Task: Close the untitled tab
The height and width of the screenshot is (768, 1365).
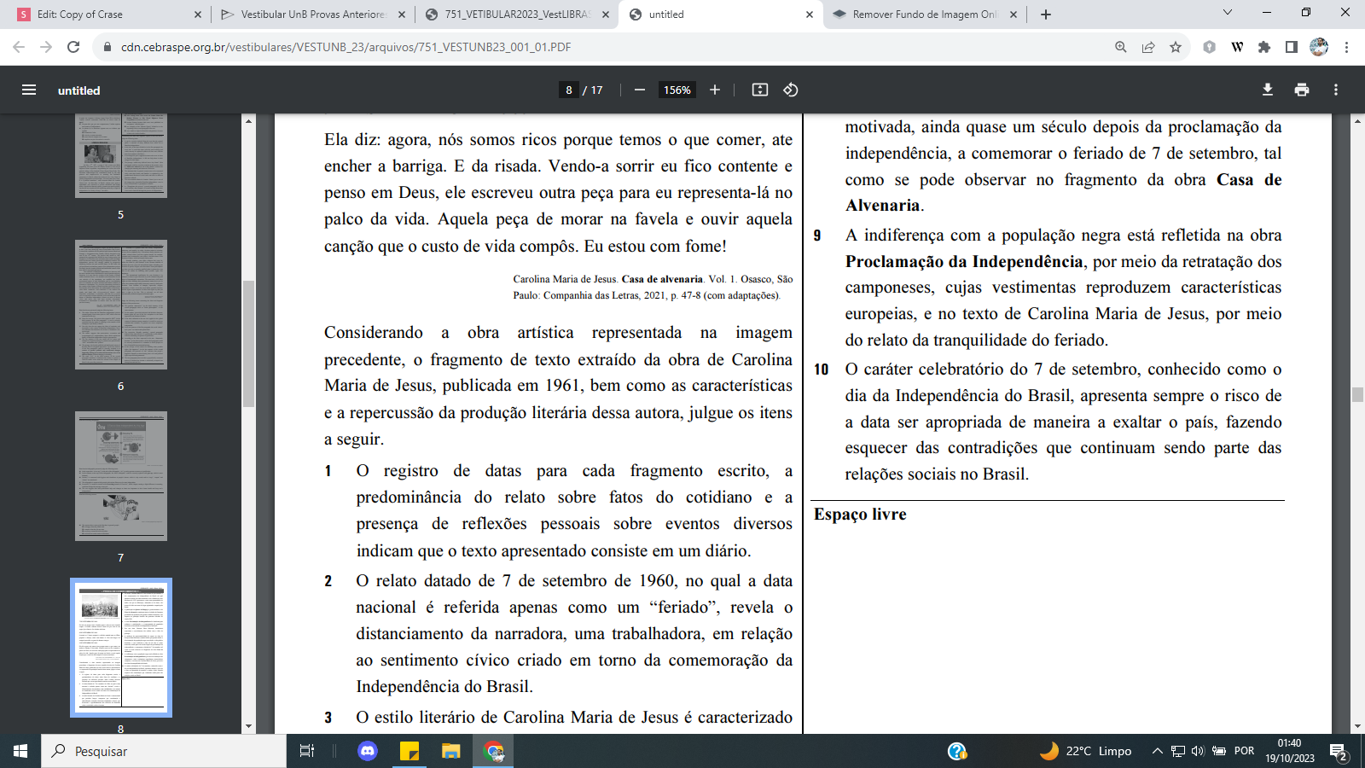Action: coord(810,15)
